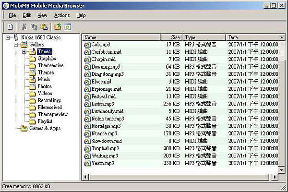Screen dimensions: 288x192
Task: Select the Playlist folder
Action: tap(45, 121)
